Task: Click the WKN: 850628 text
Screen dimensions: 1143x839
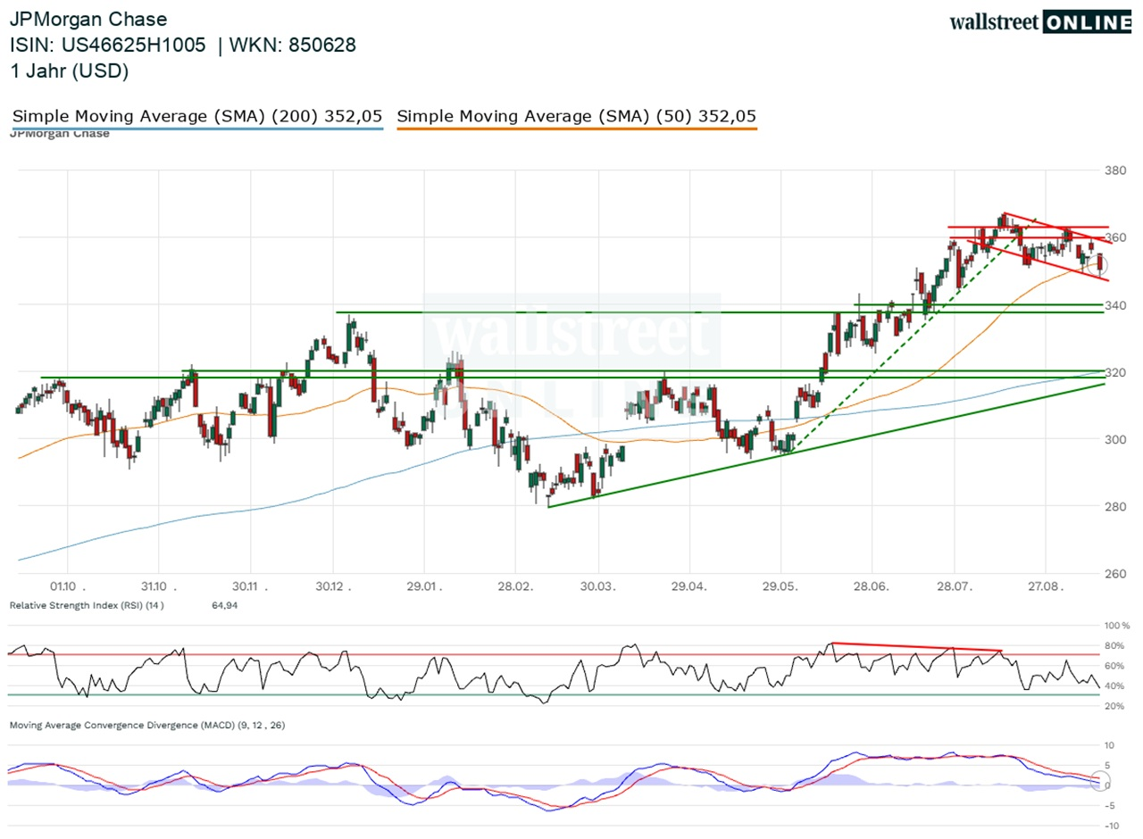Action: click(x=294, y=45)
